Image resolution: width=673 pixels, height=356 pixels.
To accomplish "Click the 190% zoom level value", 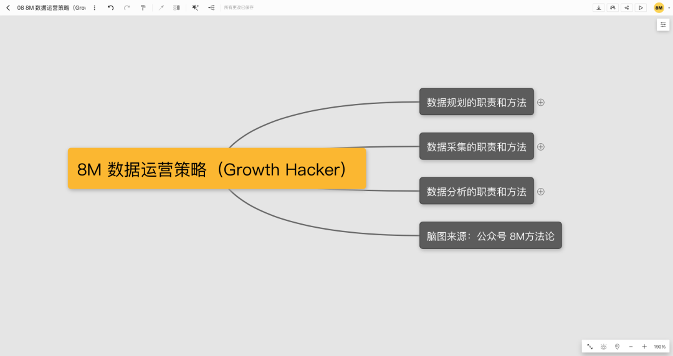I will point(660,347).
